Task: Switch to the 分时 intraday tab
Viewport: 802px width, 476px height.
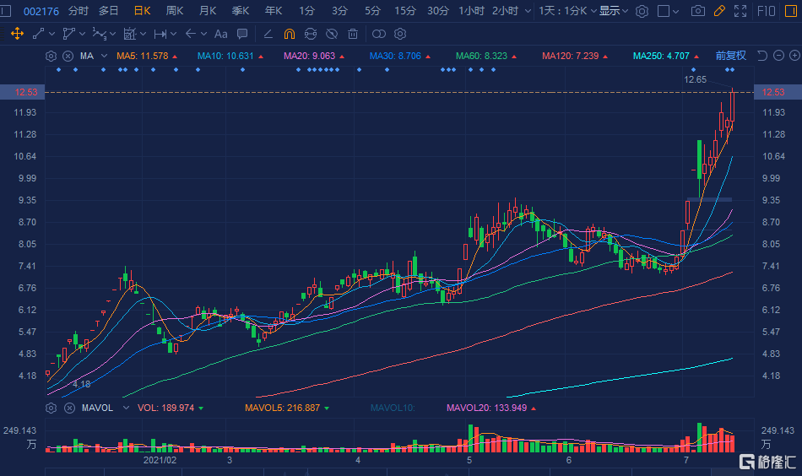Action: pos(78,11)
